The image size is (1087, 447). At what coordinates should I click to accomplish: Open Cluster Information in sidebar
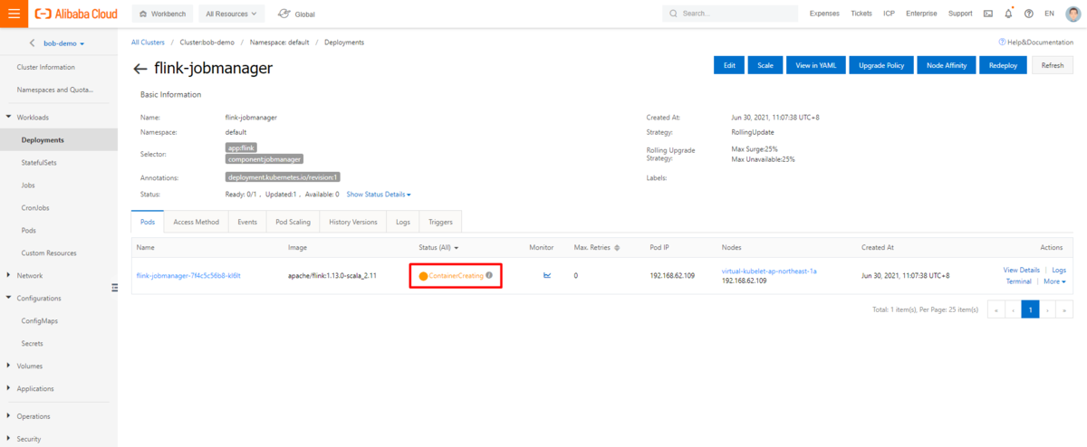click(x=46, y=67)
